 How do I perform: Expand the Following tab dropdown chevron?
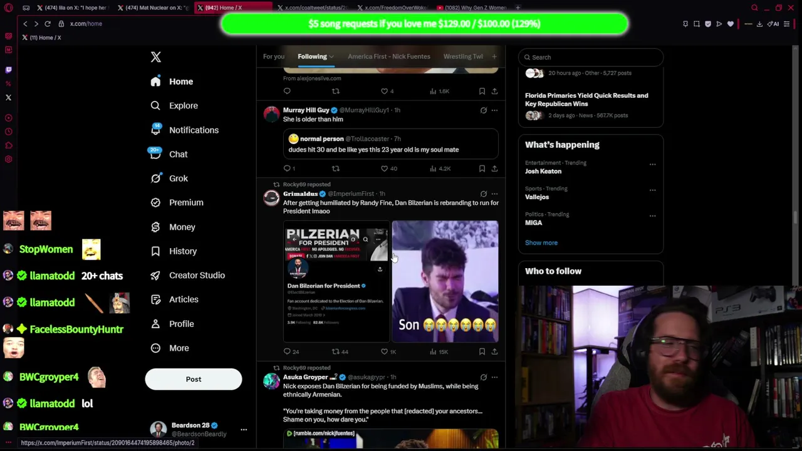pos(331,57)
